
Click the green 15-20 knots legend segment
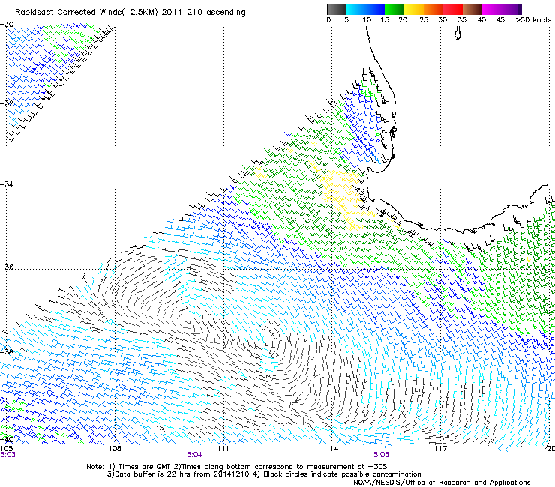tap(394, 9)
